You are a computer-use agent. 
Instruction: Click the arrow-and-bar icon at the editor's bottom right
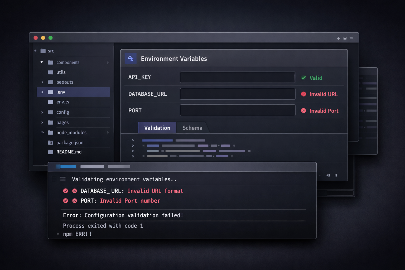tap(328, 175)
